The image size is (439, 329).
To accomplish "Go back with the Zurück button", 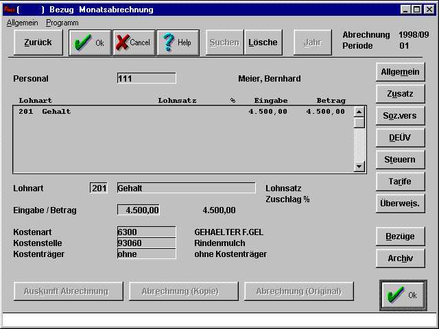I will [x=38, y=42].
